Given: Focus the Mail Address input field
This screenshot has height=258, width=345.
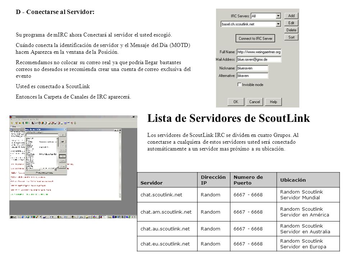Looking at the screenshot, I should (259, 59).
